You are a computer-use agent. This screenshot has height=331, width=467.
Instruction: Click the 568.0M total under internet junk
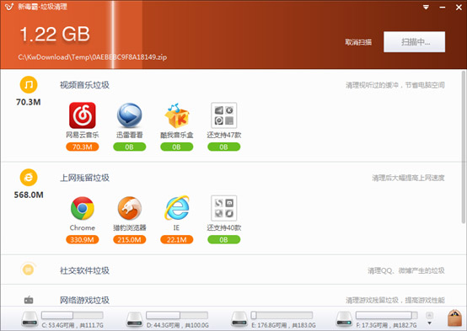(29, 195)
